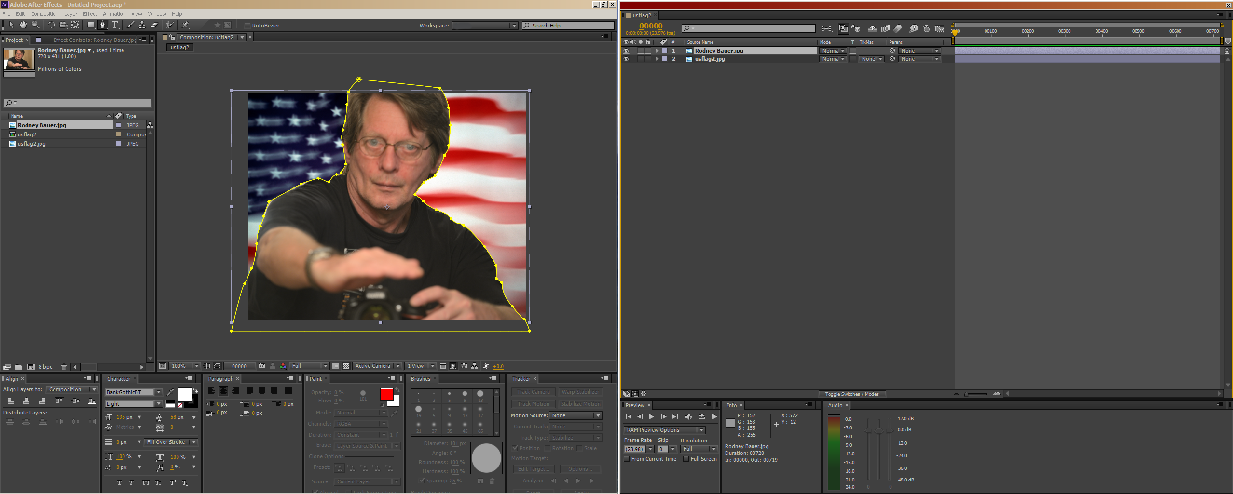Image resolution: width=1233 pixels, height=494 pixels.
Task: Click Toggle Switches / Modes button
Action: pos(851,394)
